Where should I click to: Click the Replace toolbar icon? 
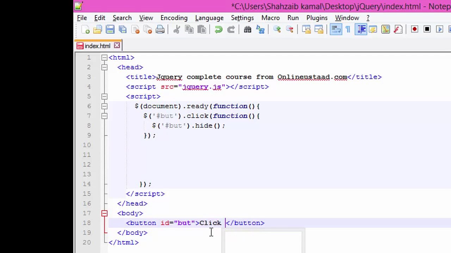point(260,30)
